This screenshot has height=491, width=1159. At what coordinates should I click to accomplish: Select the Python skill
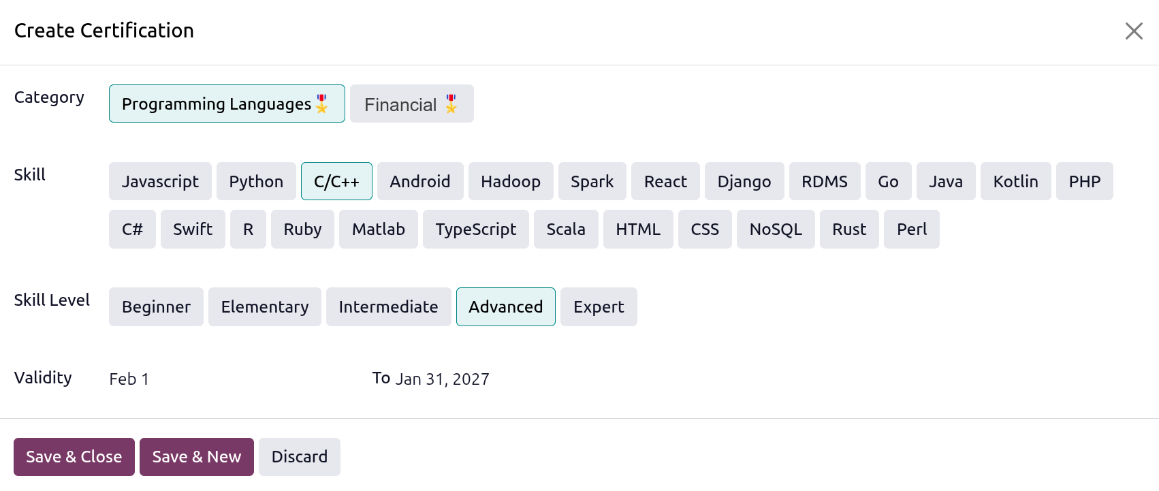point(256,181)
